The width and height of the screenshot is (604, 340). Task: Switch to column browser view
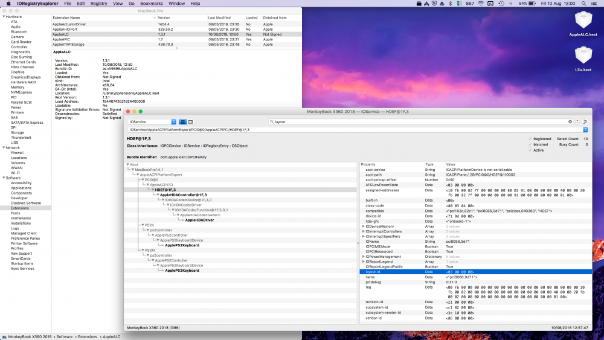tap(190, 121)
